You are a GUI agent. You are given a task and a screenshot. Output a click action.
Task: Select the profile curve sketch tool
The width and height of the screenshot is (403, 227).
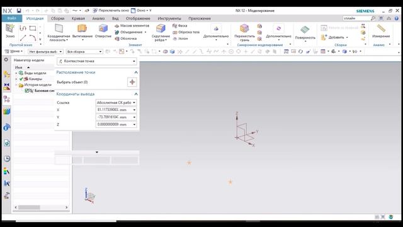click(x=23, y=28)
